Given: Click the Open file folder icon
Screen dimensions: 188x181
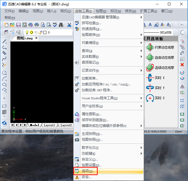Looking at the screenshot, I should [12, 25].
